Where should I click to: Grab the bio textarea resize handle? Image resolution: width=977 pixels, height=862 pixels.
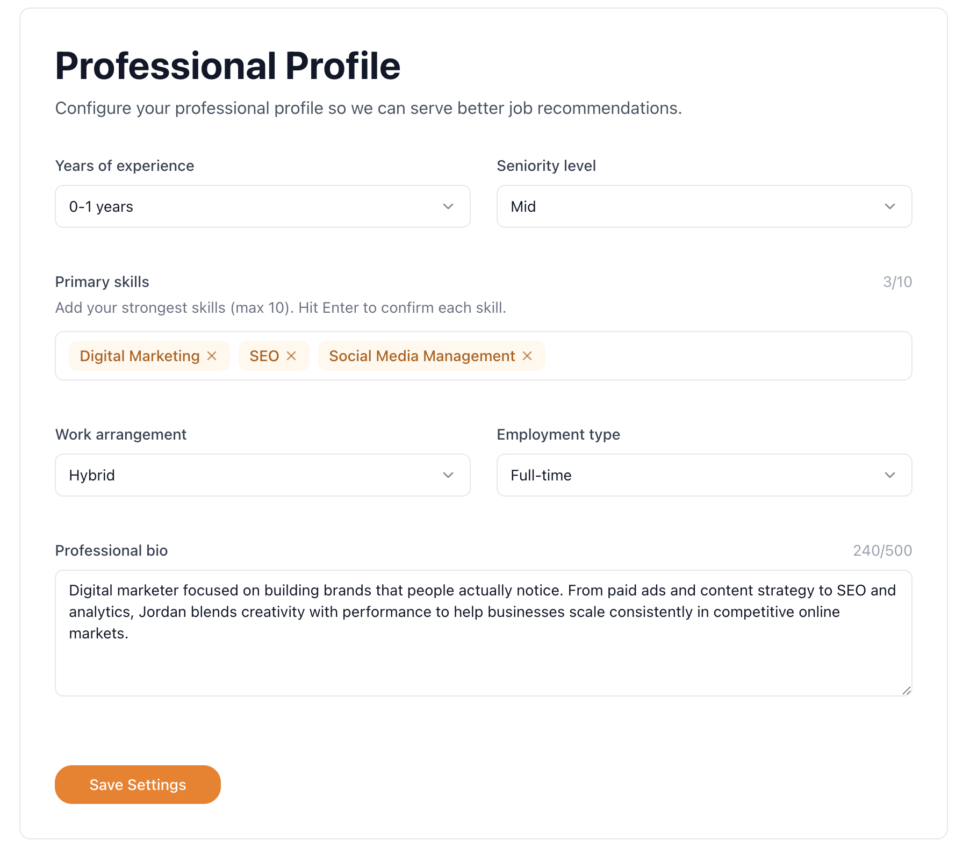[x=907, y=691]
